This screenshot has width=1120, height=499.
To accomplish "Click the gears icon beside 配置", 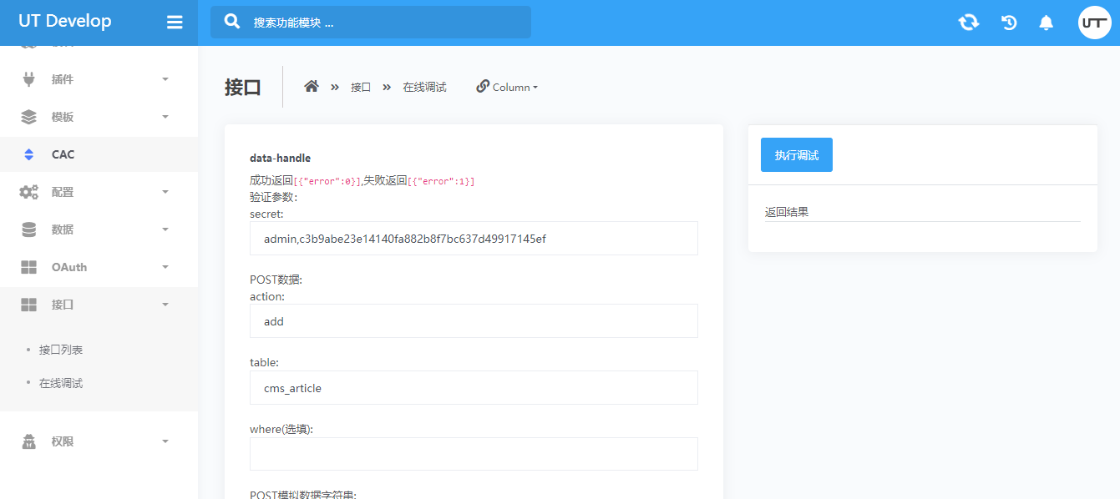I will (x=29, y=192).
